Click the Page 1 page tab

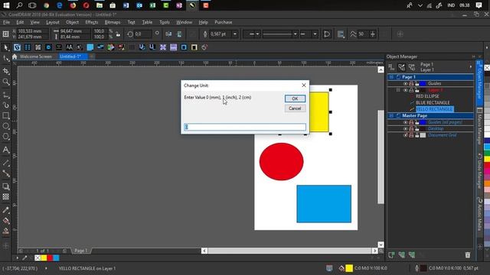80,251
